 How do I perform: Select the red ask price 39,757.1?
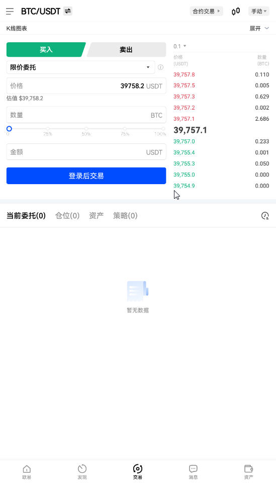[x=184, y=119]
